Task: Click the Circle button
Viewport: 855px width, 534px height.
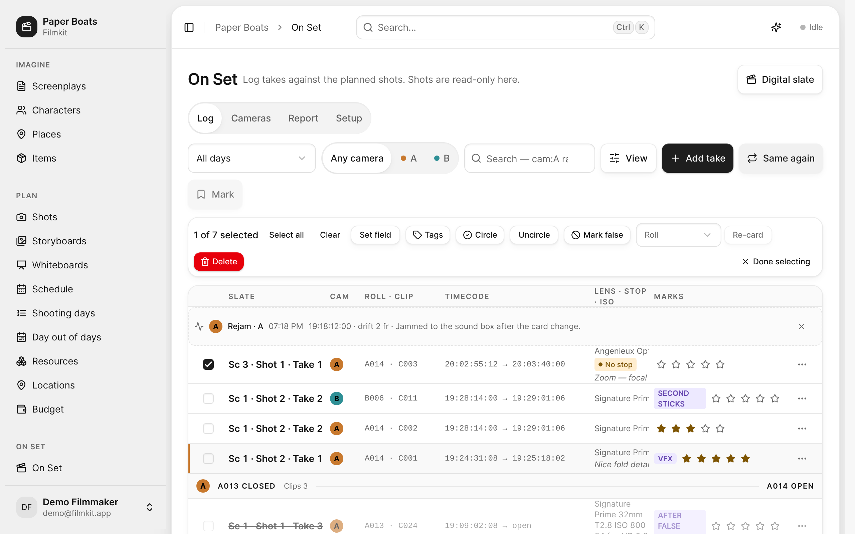Action: tap(480, 235)
